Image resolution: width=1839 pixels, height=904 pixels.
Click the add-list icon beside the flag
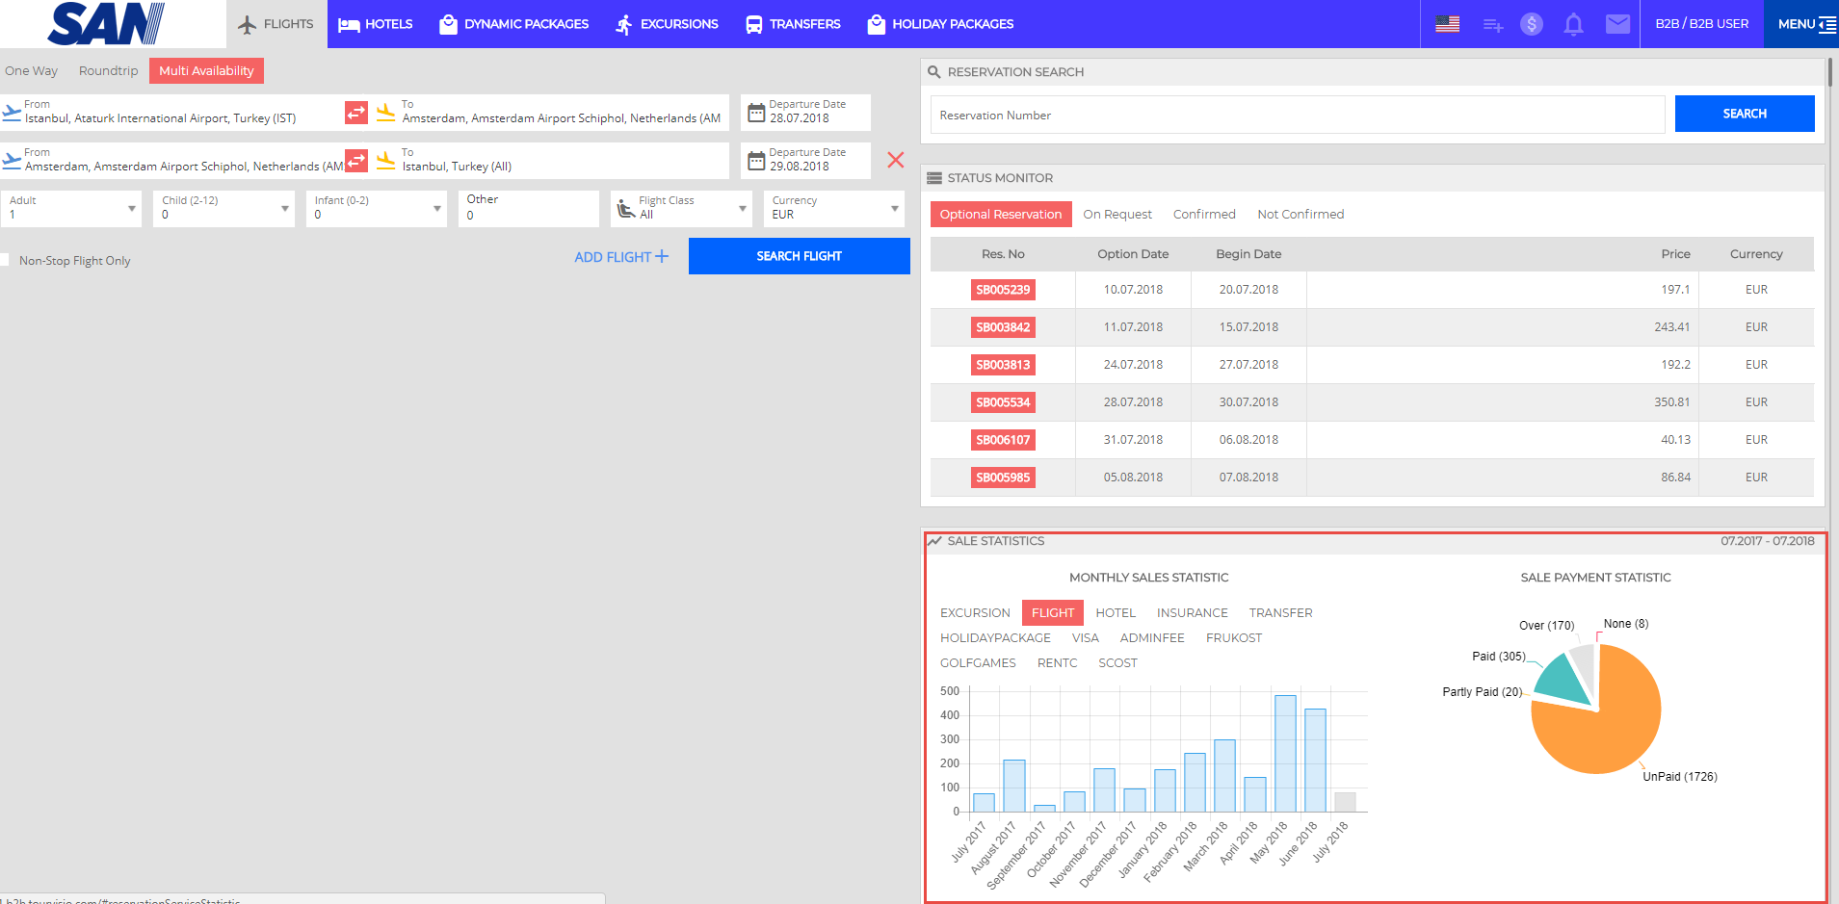point(1492,25)
